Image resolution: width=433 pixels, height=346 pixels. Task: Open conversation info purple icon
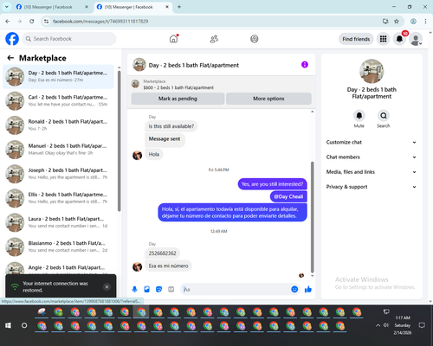click(x=305, y=65)
